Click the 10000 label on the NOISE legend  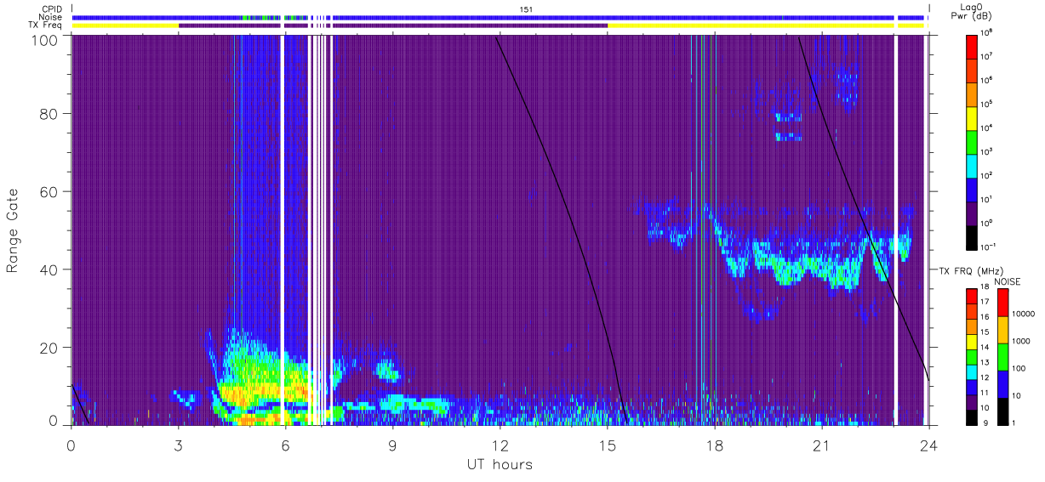pyautogui.click(x=1023, y=315)
